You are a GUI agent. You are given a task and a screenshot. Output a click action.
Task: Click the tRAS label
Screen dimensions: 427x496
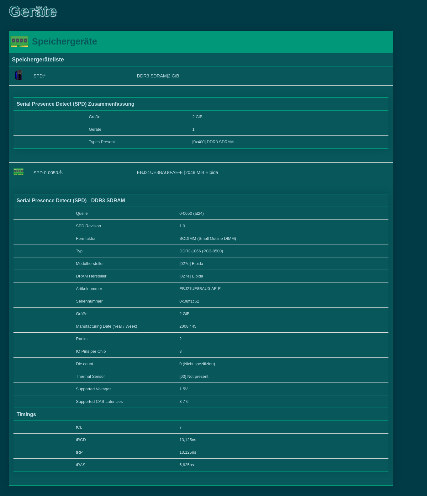click(81, 465)
